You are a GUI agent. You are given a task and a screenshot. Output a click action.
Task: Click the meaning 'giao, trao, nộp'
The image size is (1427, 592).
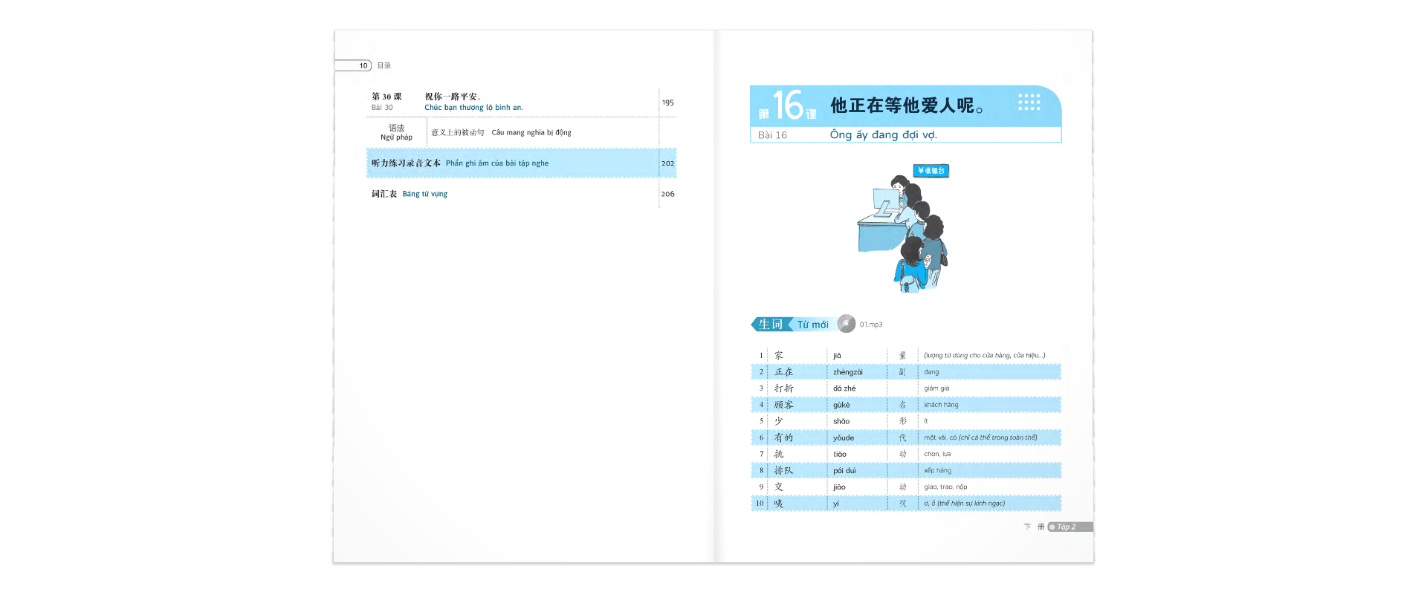pyautogui.click(x=945, y=487)
